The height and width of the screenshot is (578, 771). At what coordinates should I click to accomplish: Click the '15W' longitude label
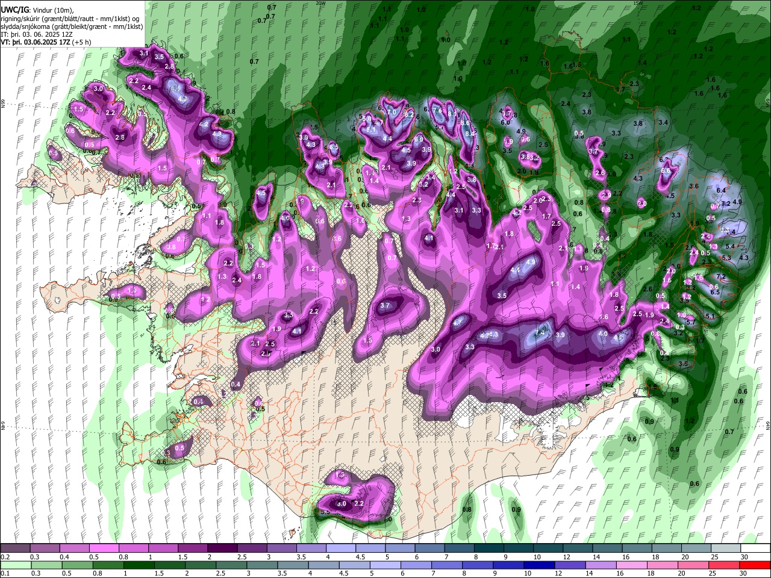[x=638, y=3]
